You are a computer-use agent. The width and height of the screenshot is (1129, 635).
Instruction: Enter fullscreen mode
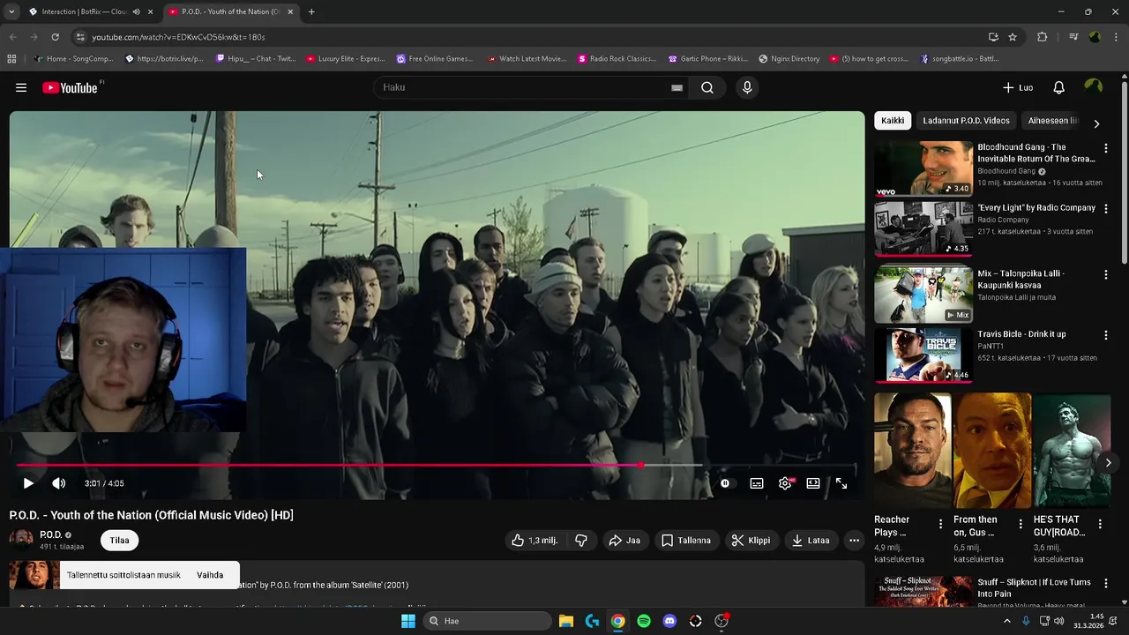[x=841, y=483]
